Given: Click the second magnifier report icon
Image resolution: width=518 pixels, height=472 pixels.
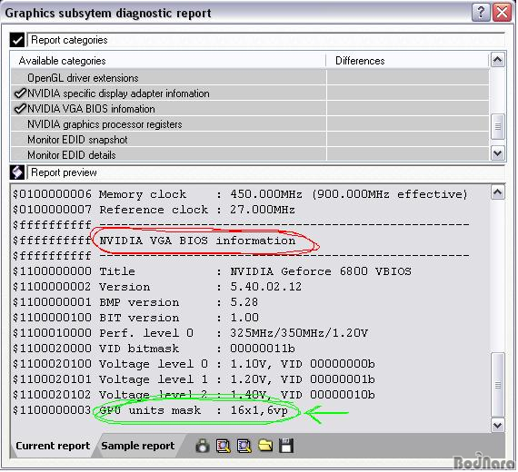Looking at the screenshot, I should [x=244, y=446].
